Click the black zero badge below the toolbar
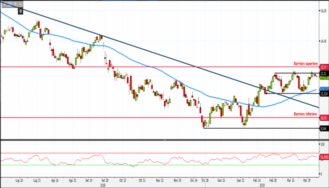The image size is (329, 188). [x=21, y=10]
